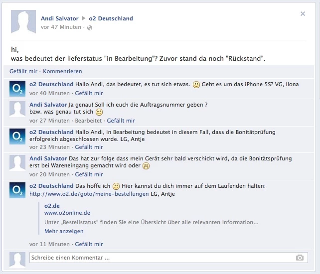Close the post with X icon

pyautogui.click(x=303, y=13)
